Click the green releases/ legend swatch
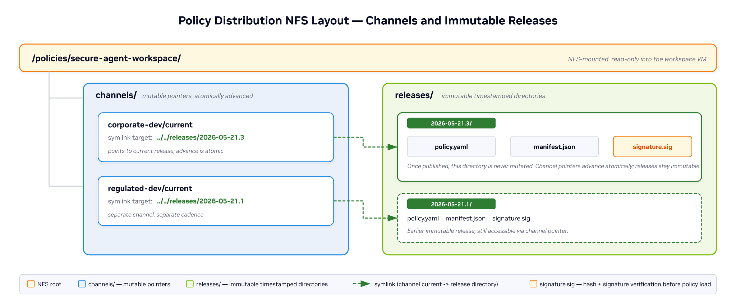Image resolution: width=736 pixels, height=304 pixels. tap(190, 284)
